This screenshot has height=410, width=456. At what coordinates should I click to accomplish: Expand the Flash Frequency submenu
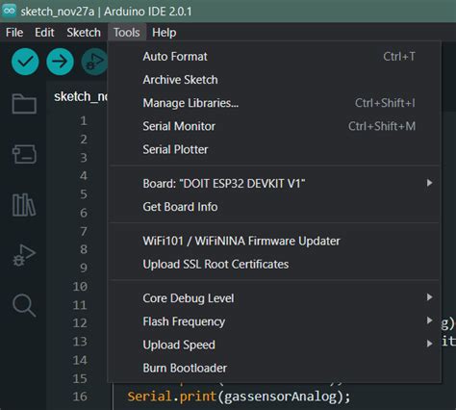click(274, 321)
